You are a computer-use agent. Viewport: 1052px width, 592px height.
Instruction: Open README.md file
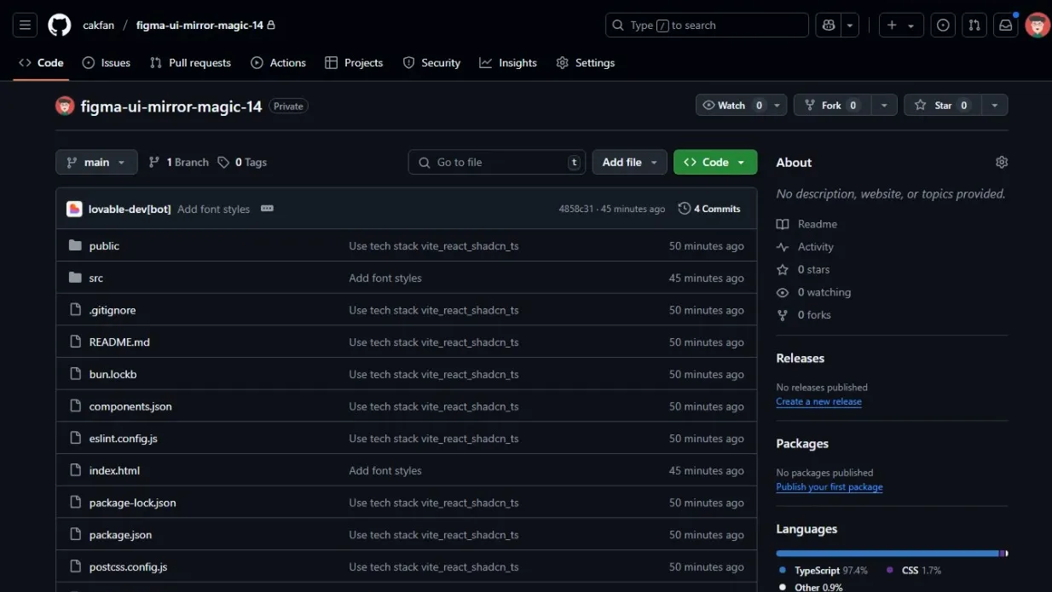click(119, 342)
